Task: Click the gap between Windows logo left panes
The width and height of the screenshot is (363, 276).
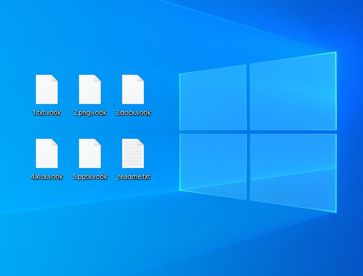Action: point(213,132)
